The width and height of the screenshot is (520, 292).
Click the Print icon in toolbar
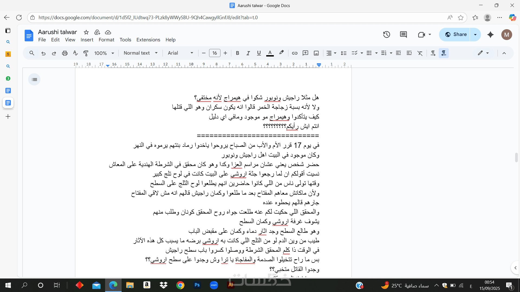(64, 53)
